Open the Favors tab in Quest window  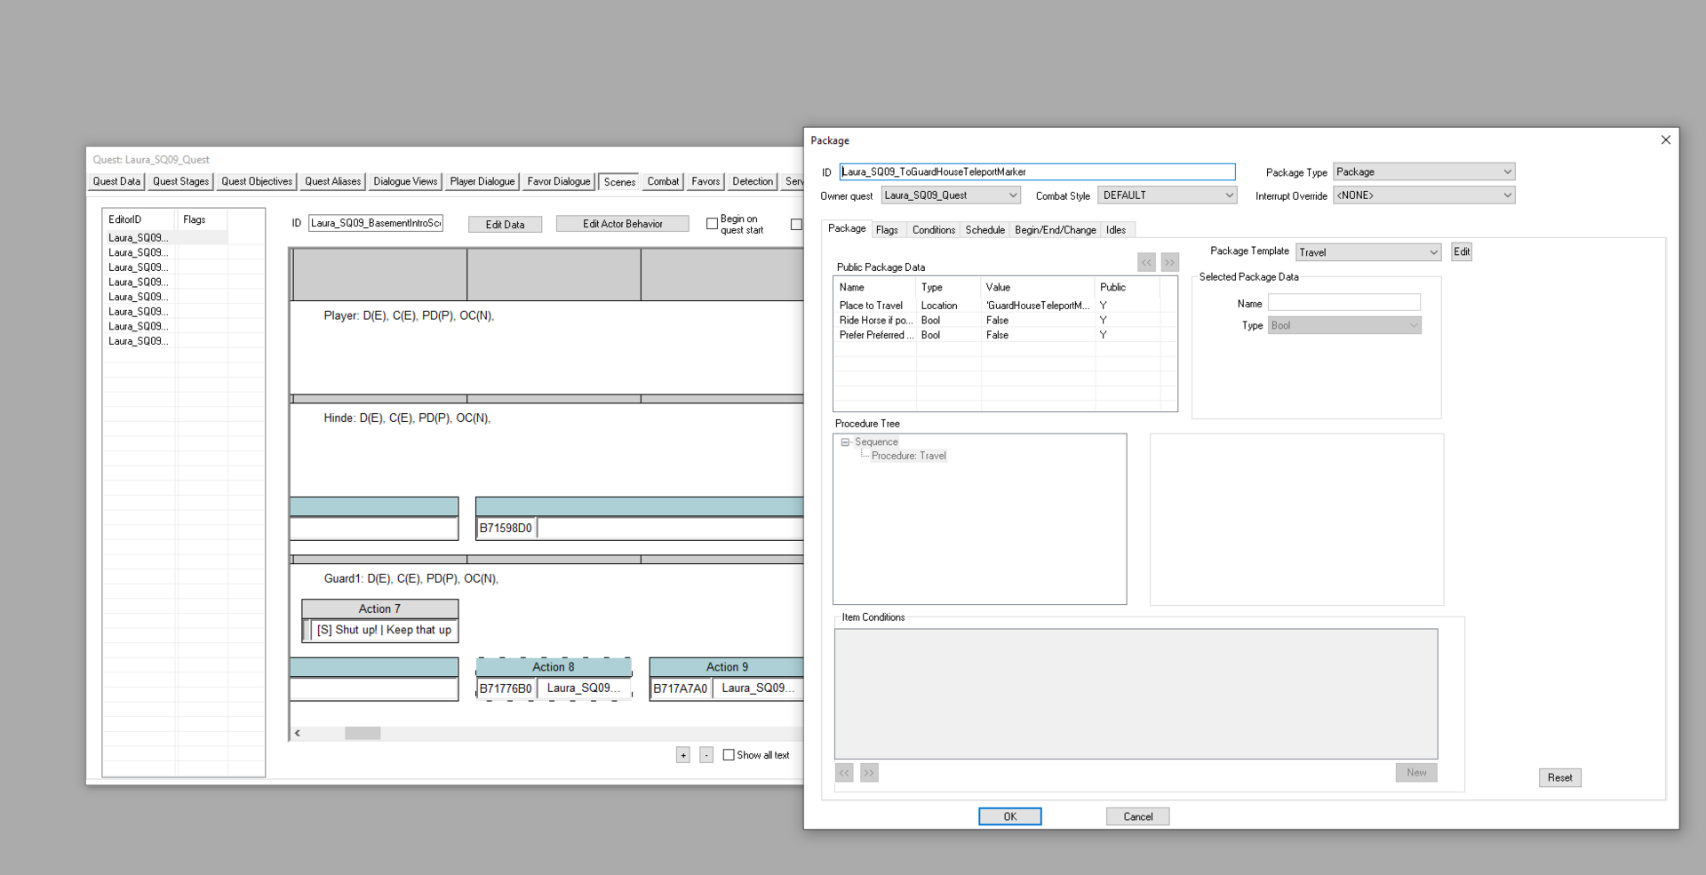tap(706, 181)
